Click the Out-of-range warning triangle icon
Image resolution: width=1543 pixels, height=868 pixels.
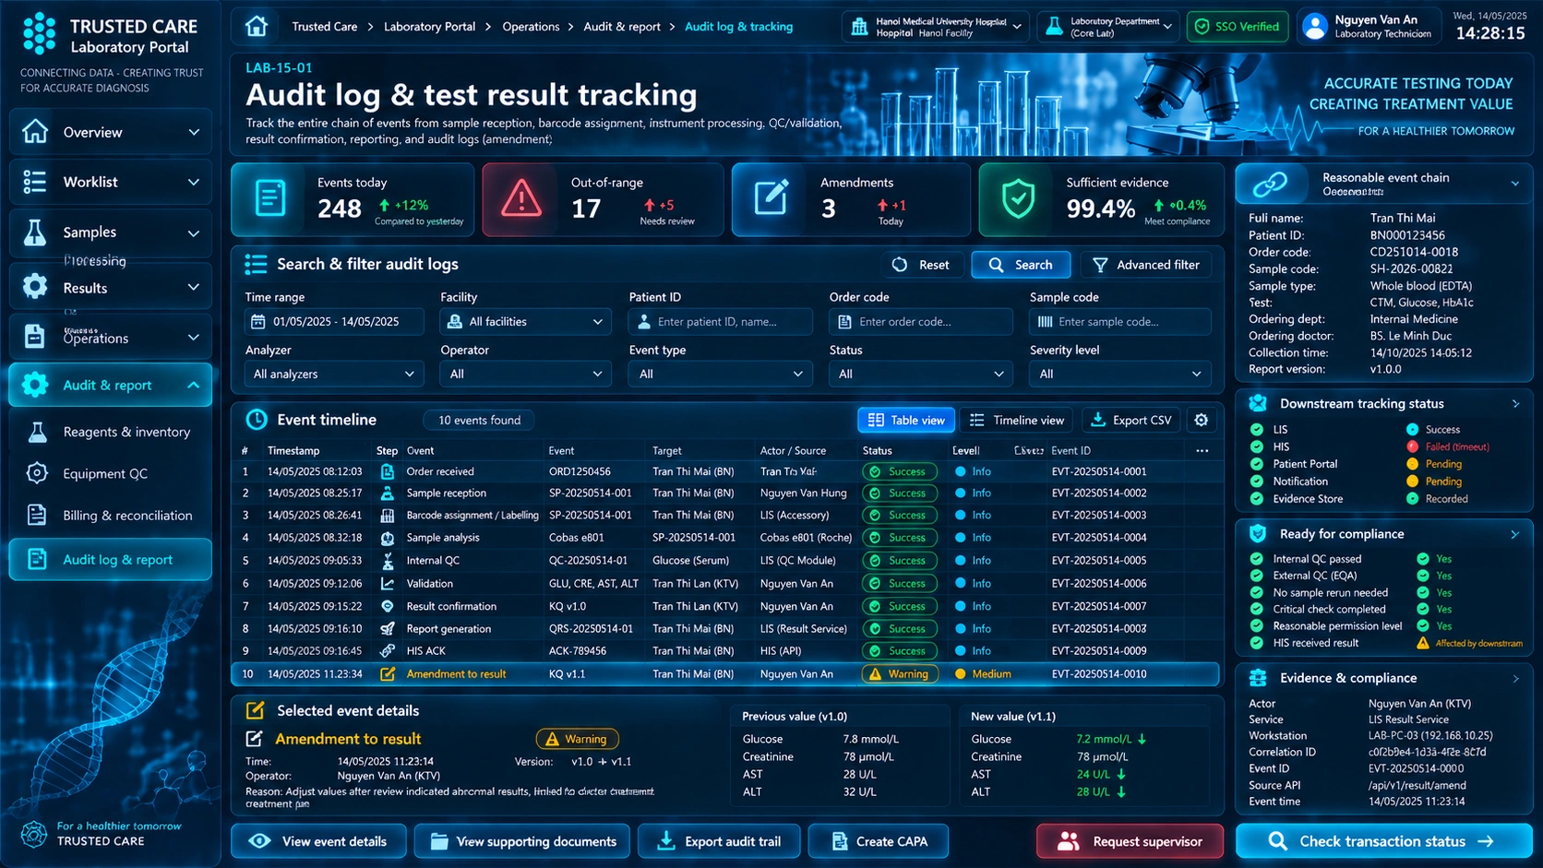pyautogui.click(x=521, y=199)
